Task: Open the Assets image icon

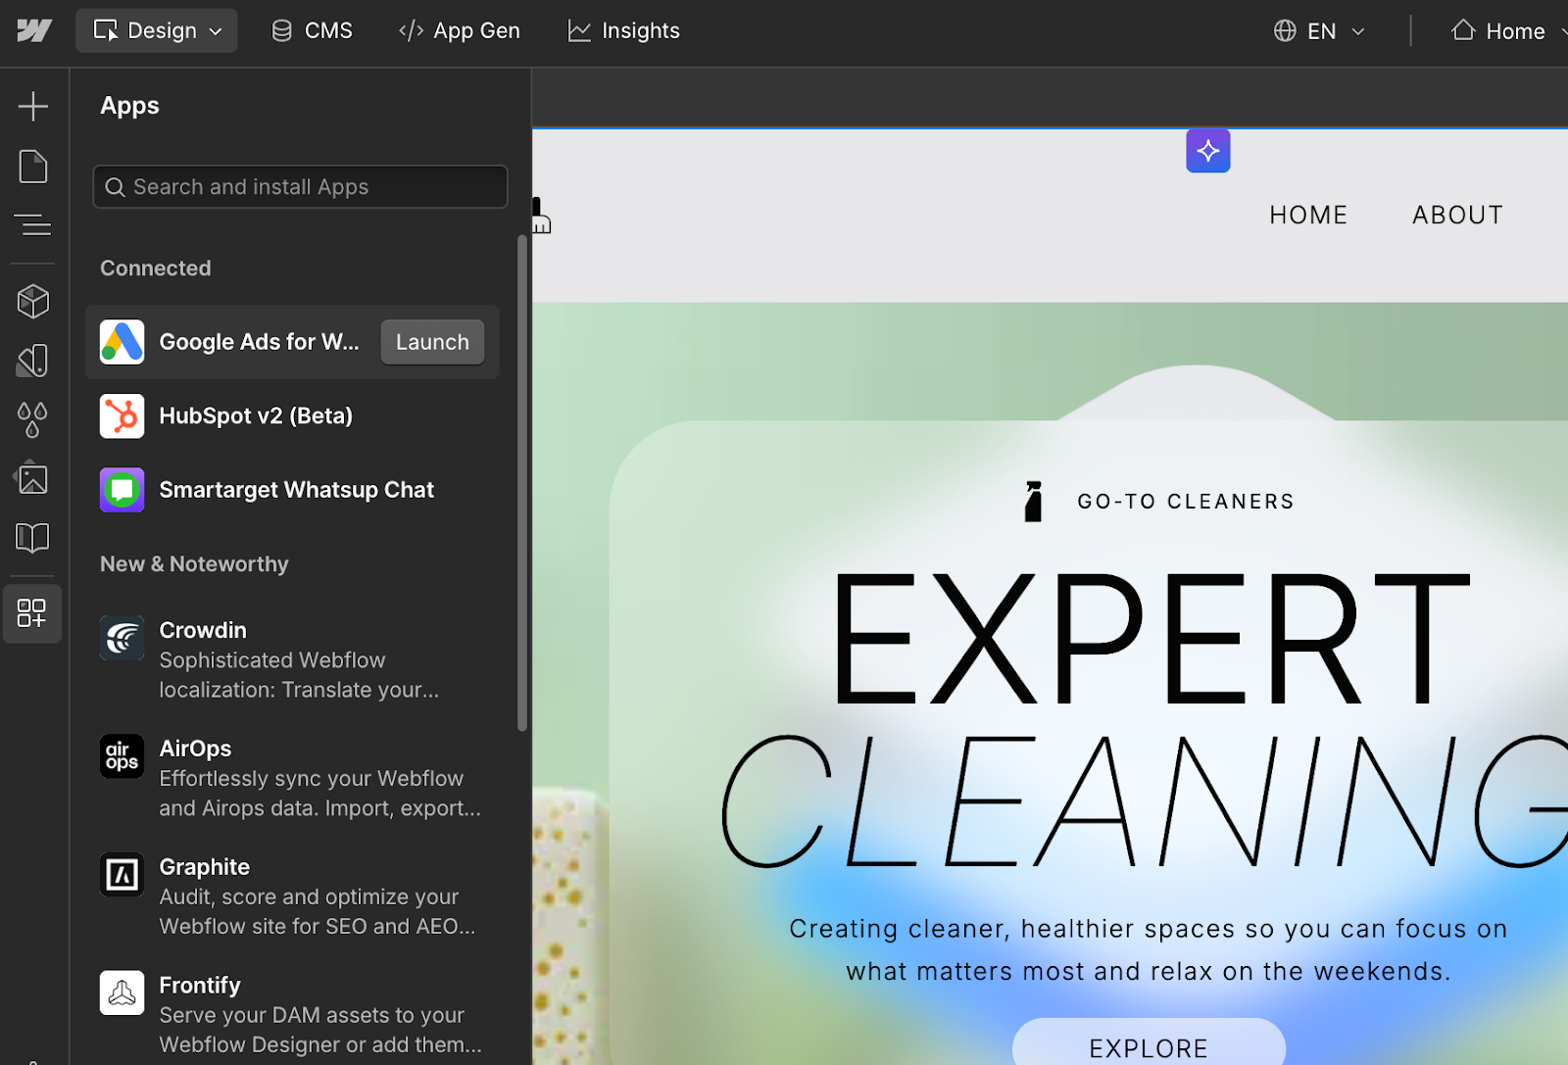Action: pos(33,479)
